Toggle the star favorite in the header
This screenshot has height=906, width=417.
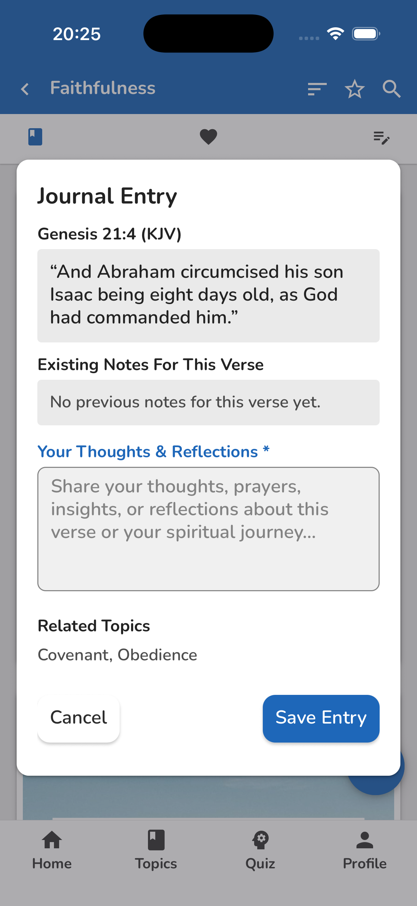(x=355, y=89)
